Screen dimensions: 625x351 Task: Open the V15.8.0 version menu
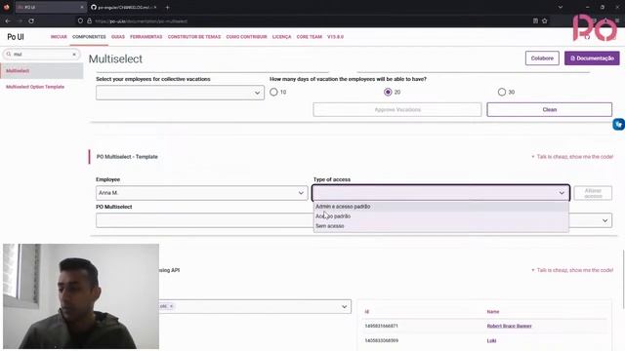coord(335,37)
